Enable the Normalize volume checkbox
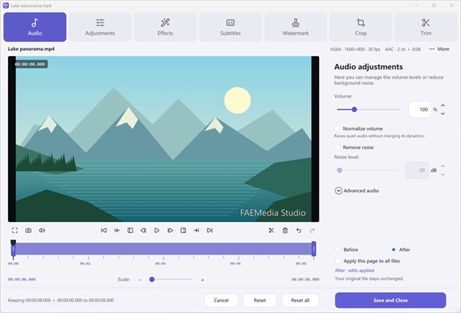This screenshot has height=313, width=461. point(338,128)
